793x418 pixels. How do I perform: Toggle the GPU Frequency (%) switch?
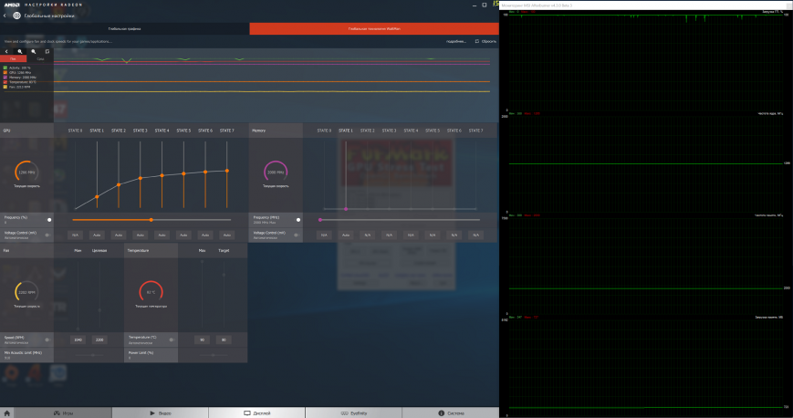click(48, 220)
